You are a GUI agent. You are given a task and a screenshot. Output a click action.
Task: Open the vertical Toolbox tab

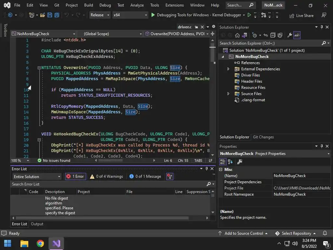pyautogui.click(x=5, y=30)
